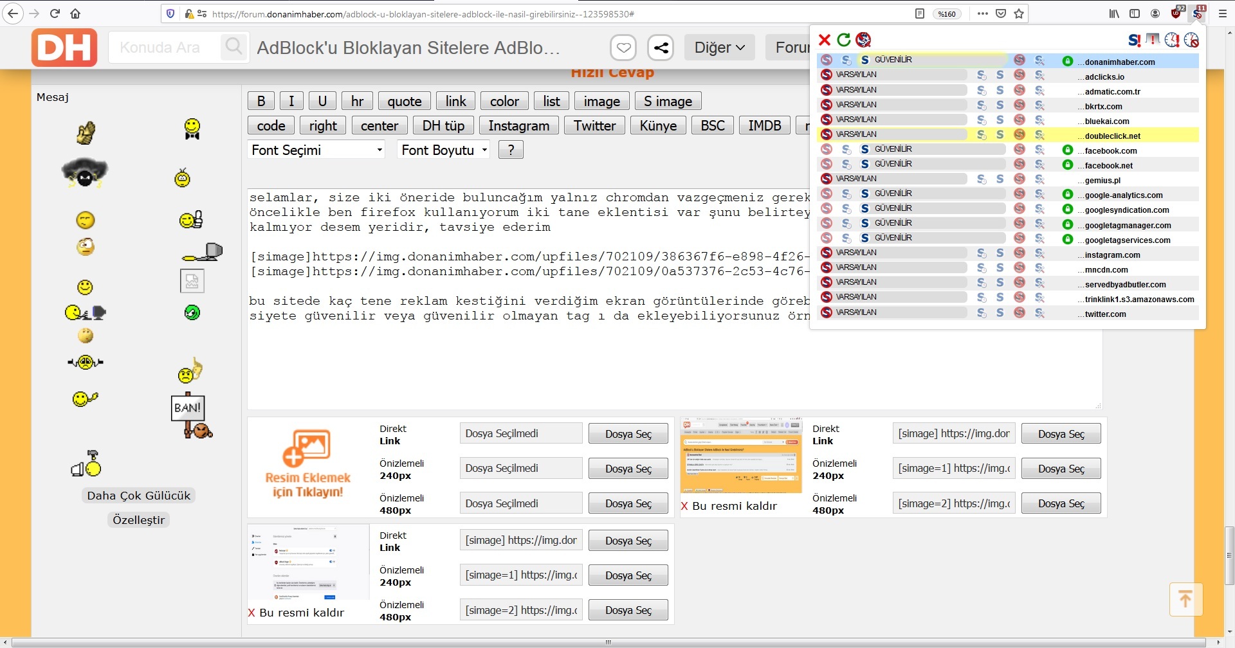This screenshot has height=648, width=1235.
Task: Click the reply textarea resize grip
Action: point(1098,405)
